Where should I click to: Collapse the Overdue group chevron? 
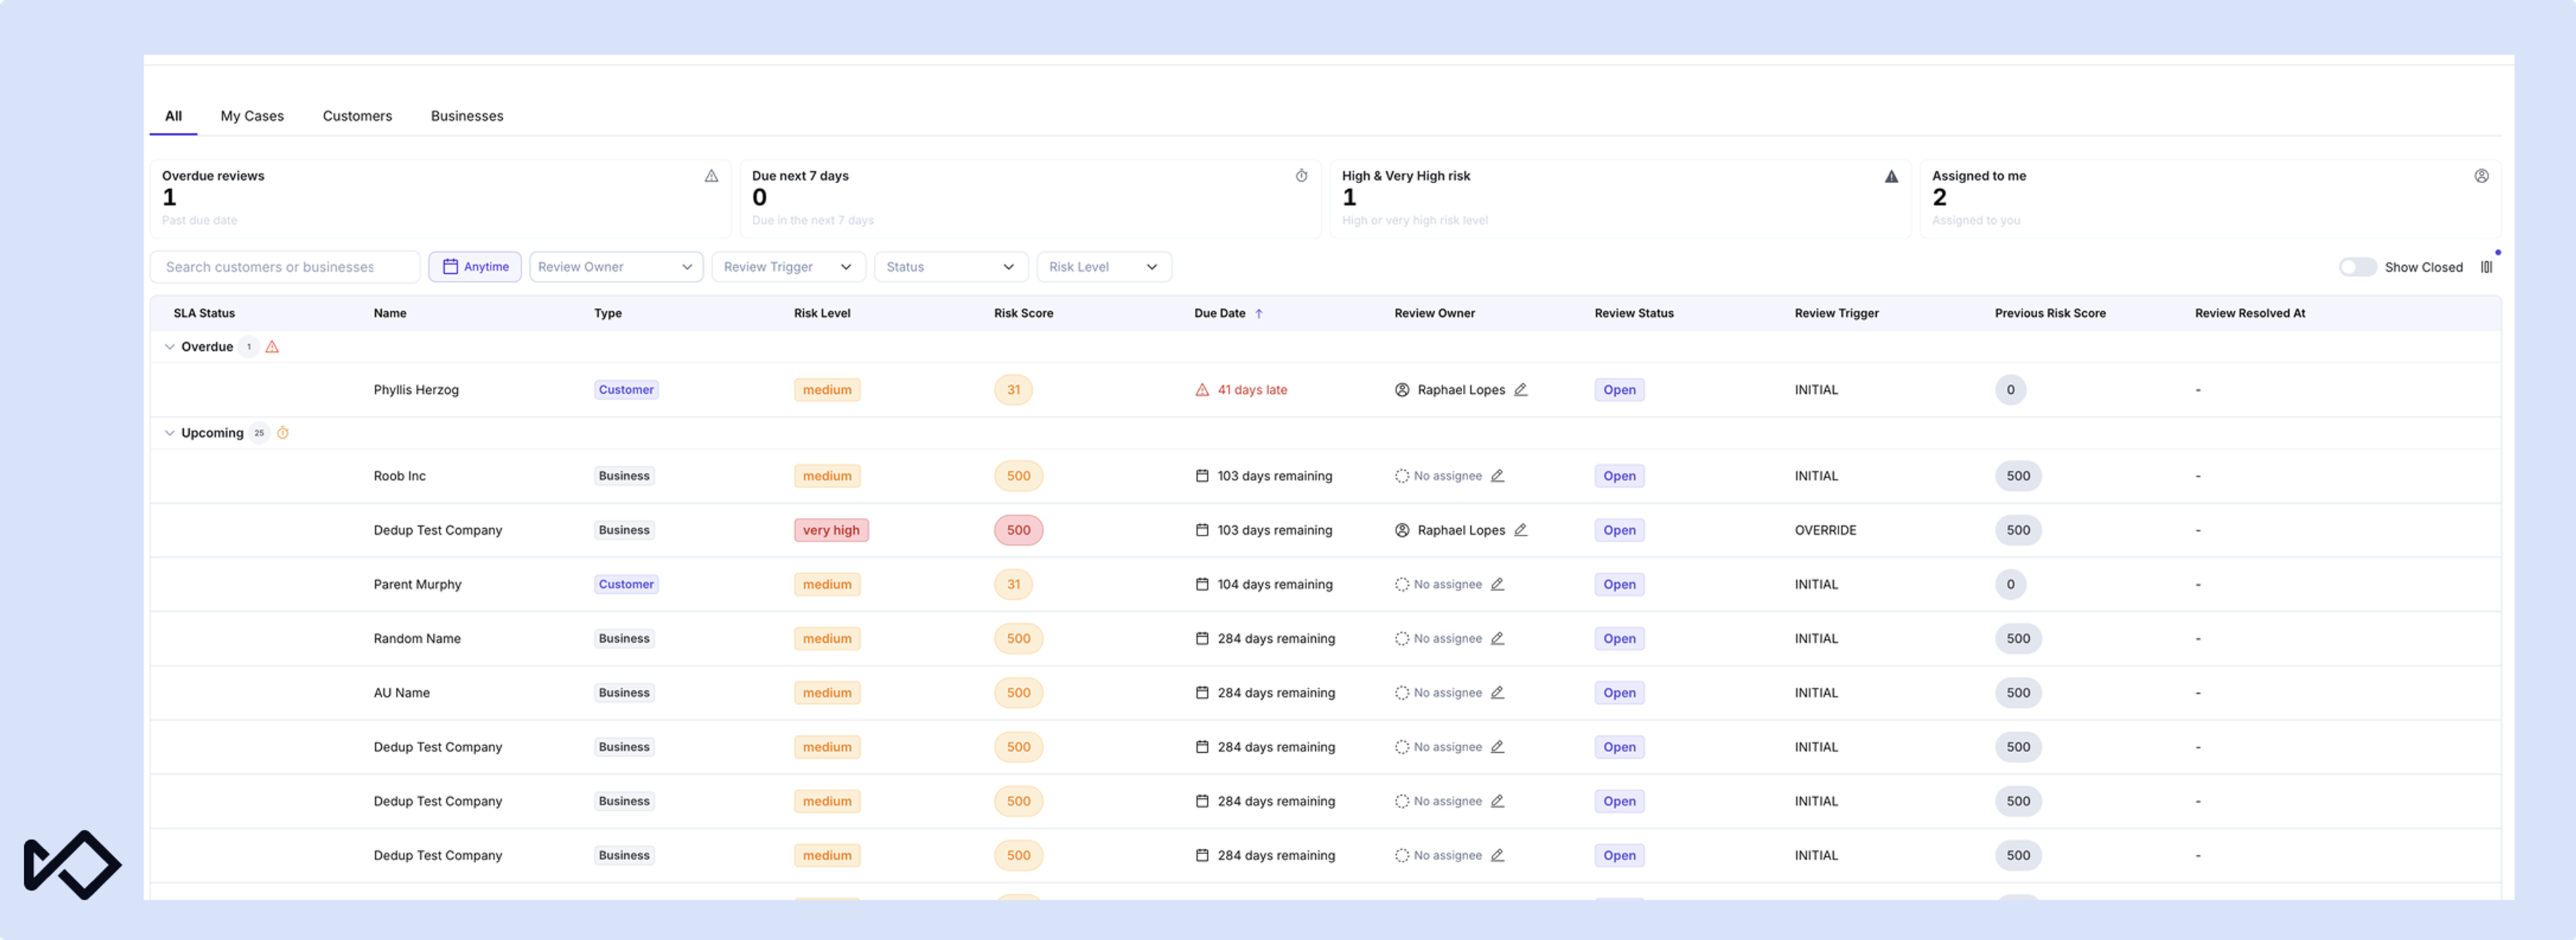(x=169, y=347)
